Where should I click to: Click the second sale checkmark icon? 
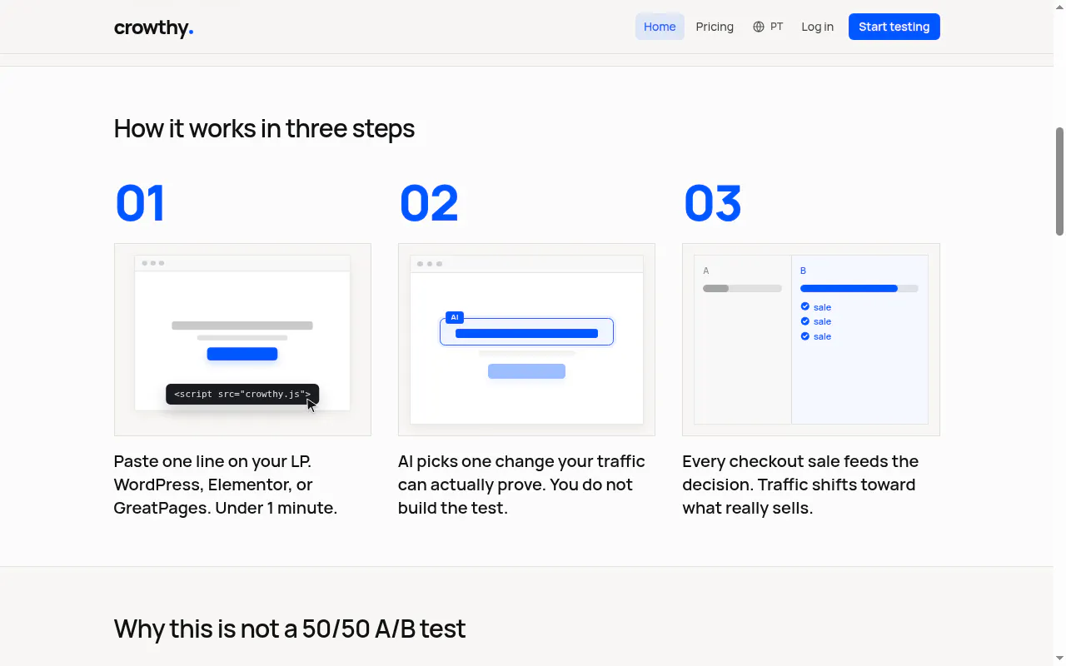point(804,321)
